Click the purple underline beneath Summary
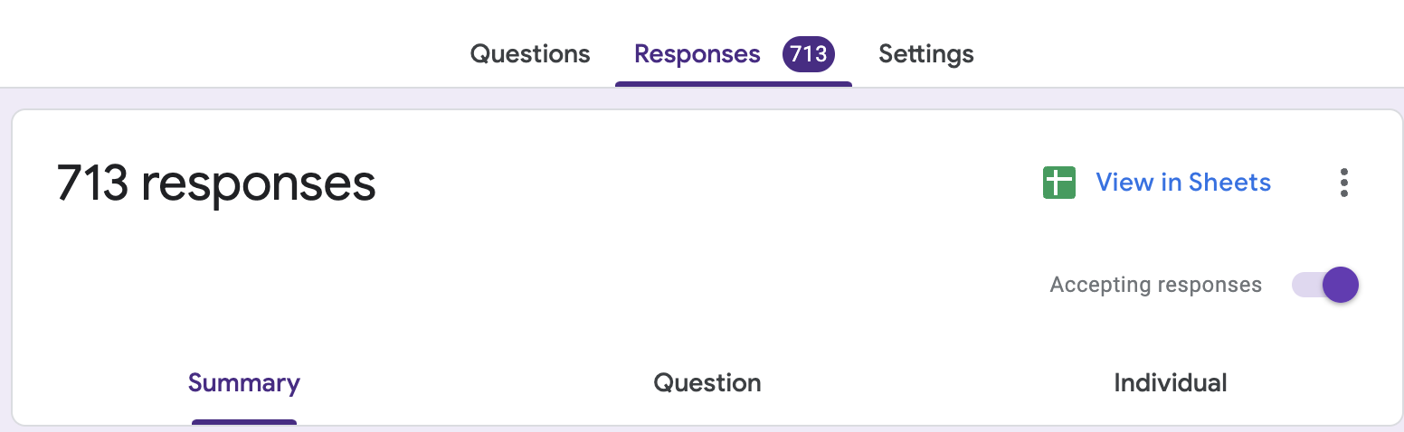The image size is (1404, 432). point(244,421)
